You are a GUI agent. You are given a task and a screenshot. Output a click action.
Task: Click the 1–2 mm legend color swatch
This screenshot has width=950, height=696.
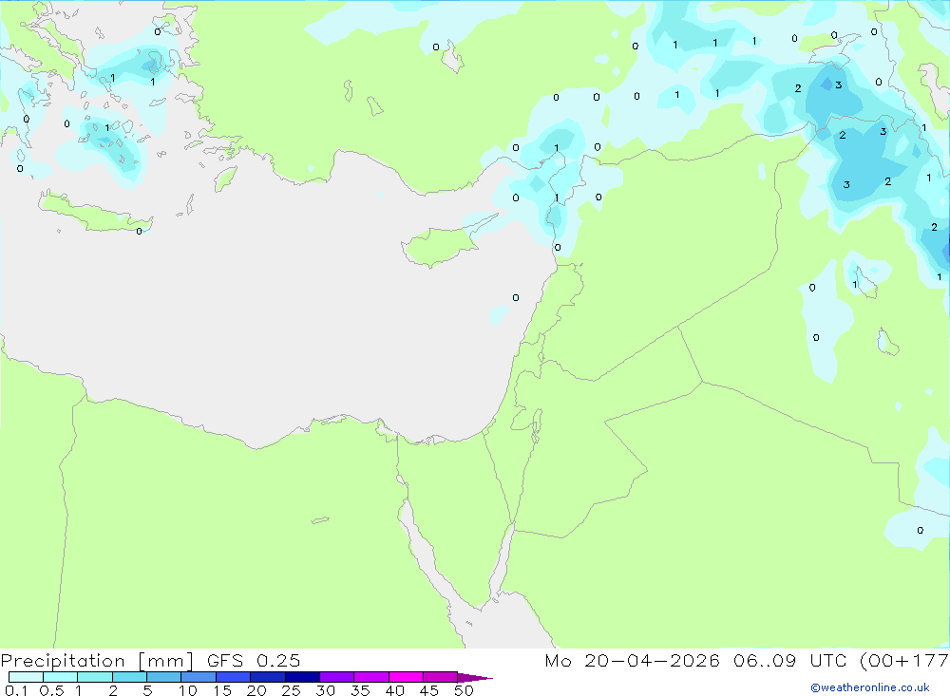click(95, 677)
